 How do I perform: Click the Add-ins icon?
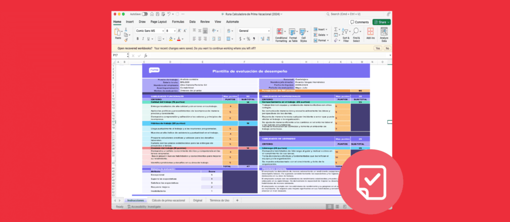pos(370,33)
